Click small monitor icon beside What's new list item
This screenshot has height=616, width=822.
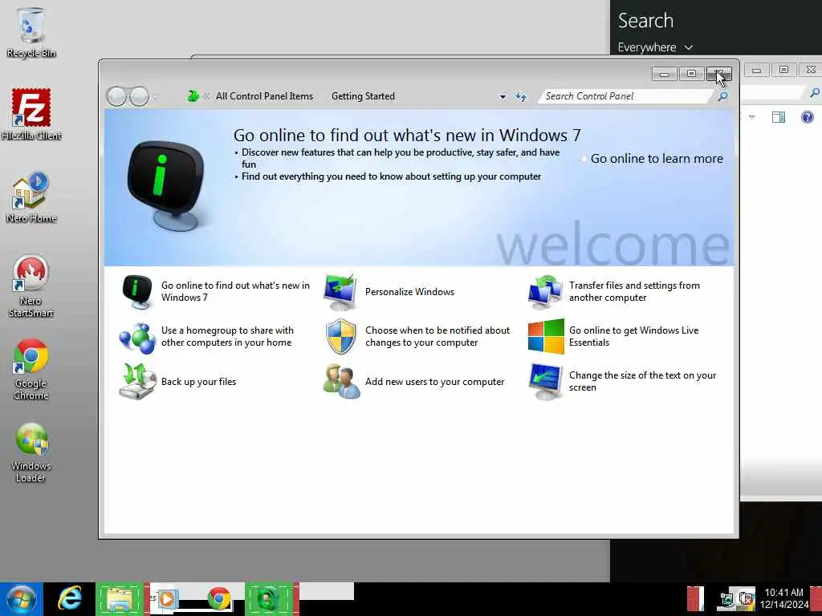coord(137,292)
